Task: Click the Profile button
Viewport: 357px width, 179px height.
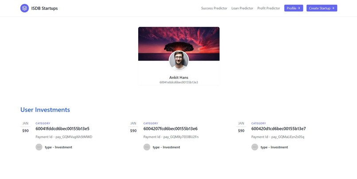Action: coord(294,8)
